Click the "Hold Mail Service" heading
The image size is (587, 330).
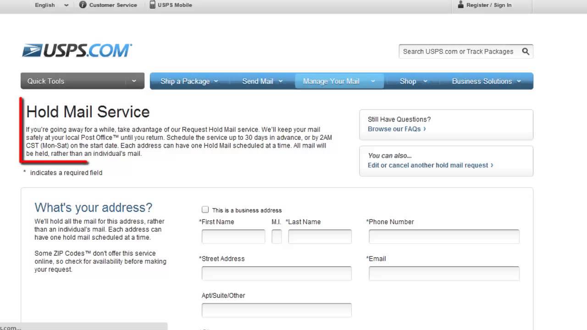point(88,112)
